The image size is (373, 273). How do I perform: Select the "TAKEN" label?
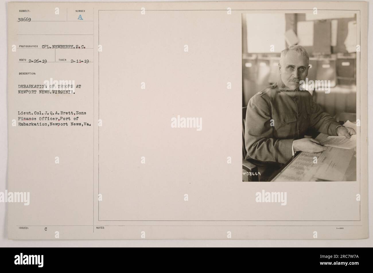62,60
